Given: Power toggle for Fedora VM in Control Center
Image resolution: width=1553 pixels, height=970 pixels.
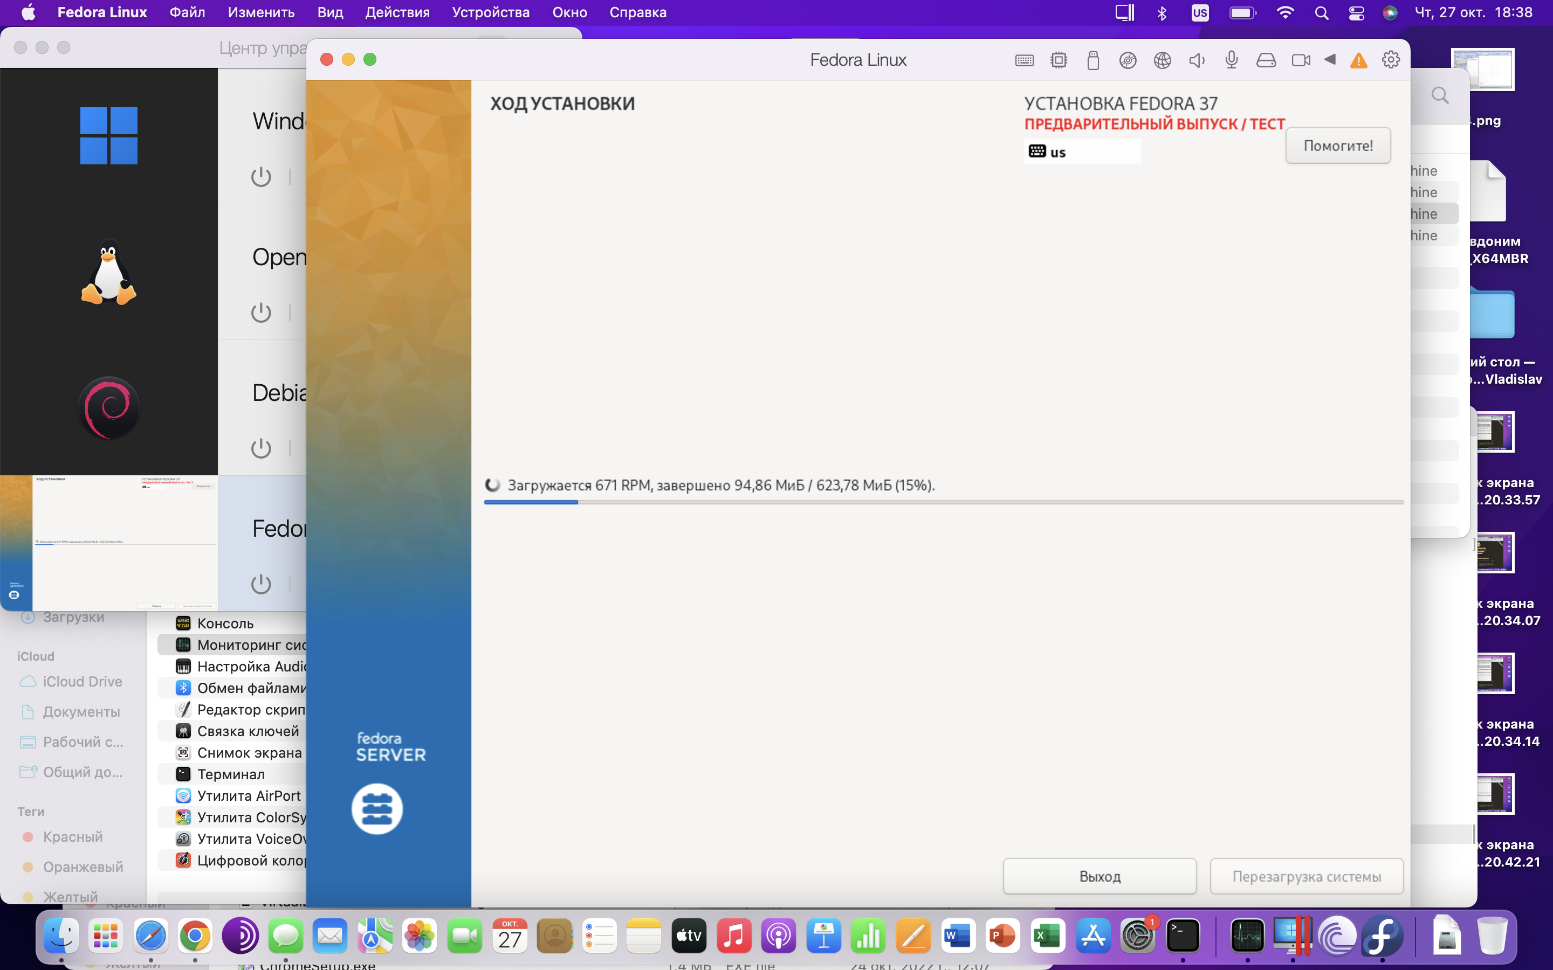Looking at the screenshot, I should tap(260, 584).
